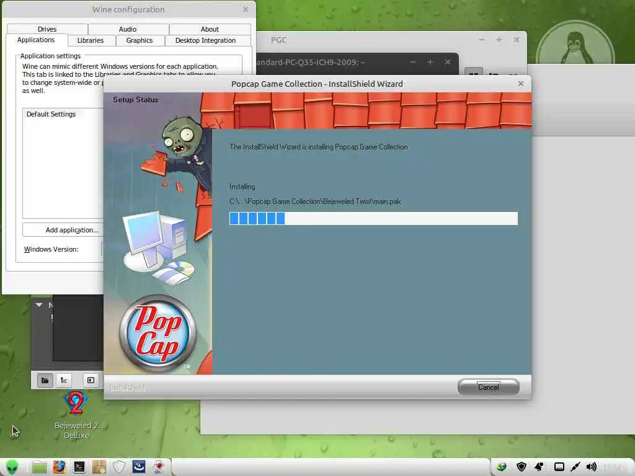This screenshot has width=635, height=476.
Task: Switch to the Libraries tab
Action: [91, 40]
